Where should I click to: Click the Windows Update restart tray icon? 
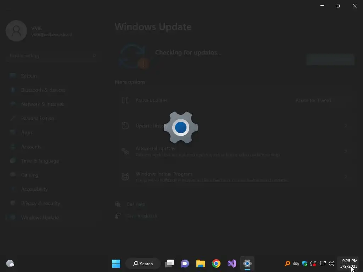pos(313,263)
